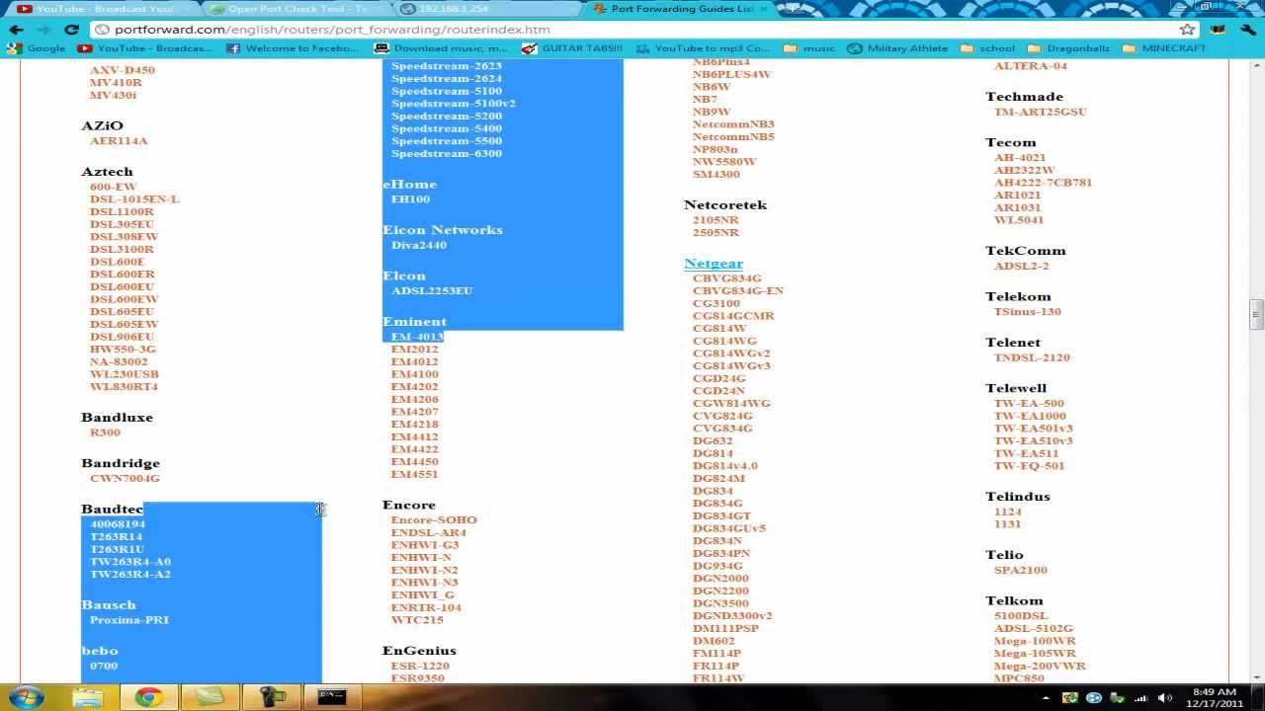
Task: Open the Military Athlete bookmark
Action: [898, 48]
